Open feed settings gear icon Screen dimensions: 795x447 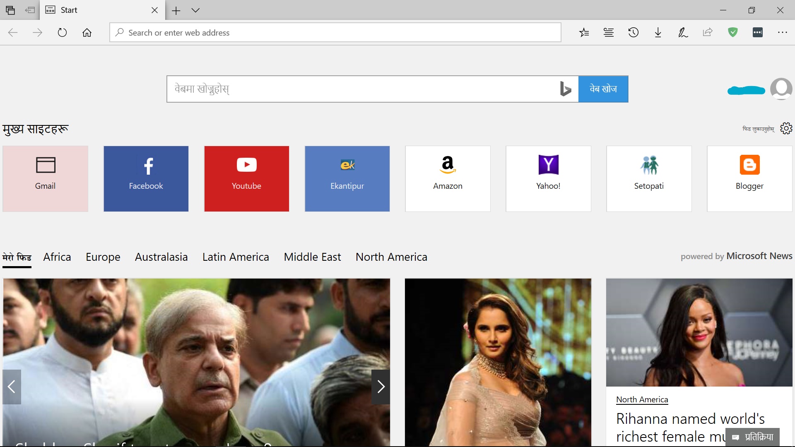click(786, 129)
